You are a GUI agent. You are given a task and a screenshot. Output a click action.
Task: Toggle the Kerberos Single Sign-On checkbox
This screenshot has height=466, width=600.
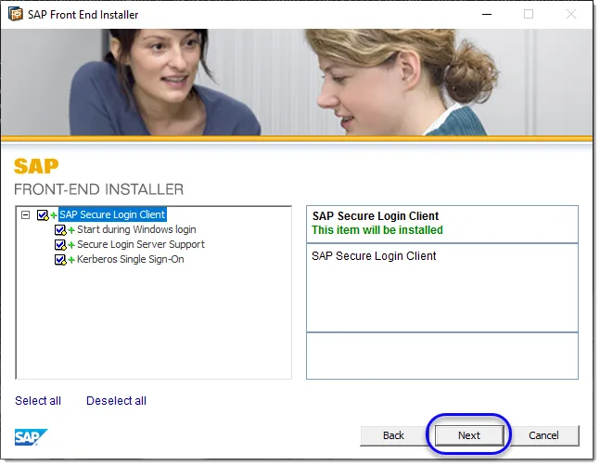(x=60, y=260)
